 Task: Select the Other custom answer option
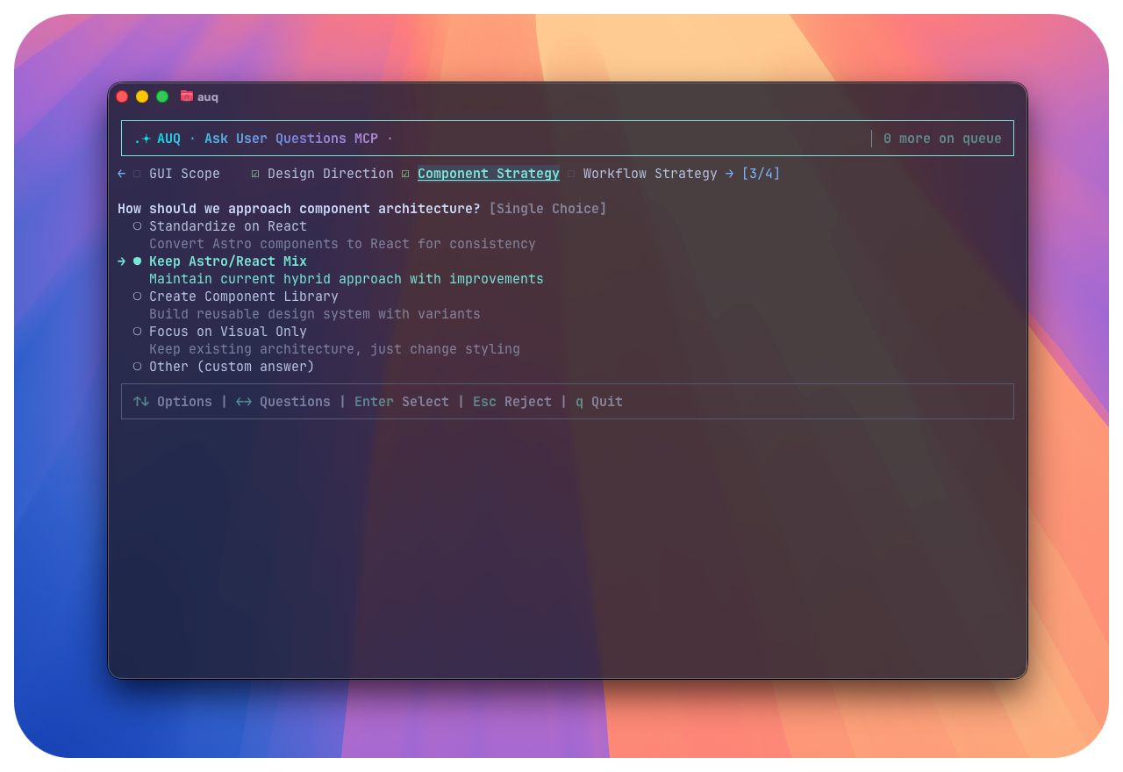click(232, 366)
